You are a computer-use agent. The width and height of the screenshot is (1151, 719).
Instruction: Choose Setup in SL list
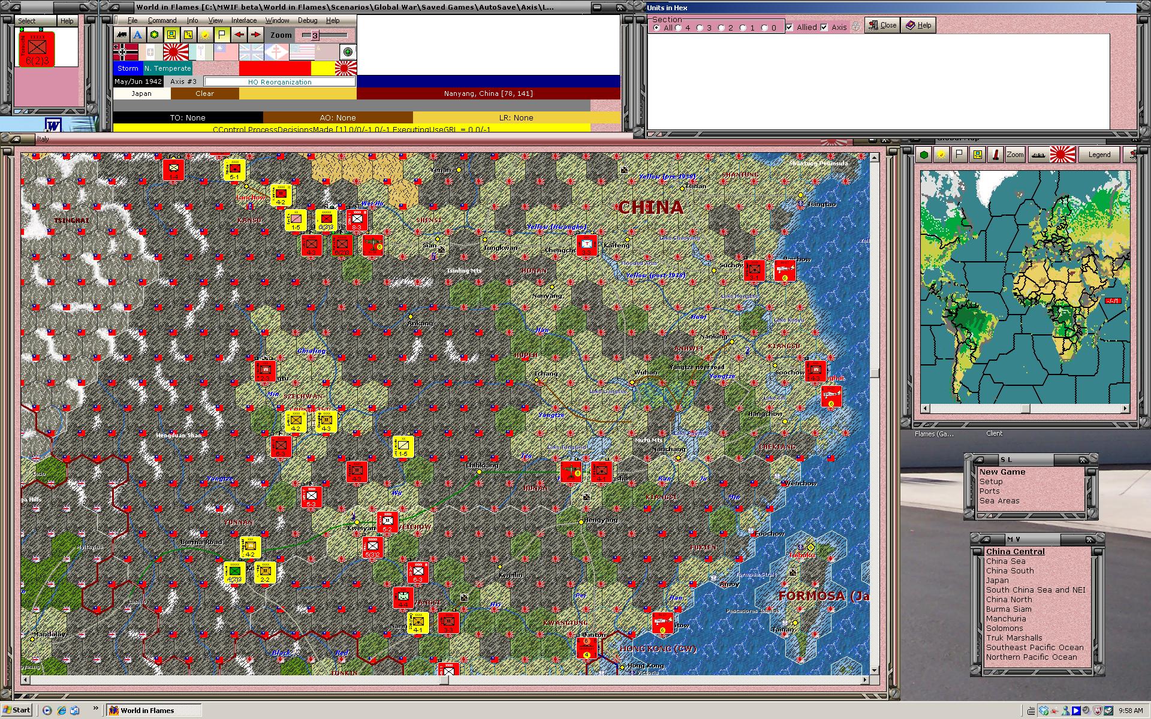point(991,482)
